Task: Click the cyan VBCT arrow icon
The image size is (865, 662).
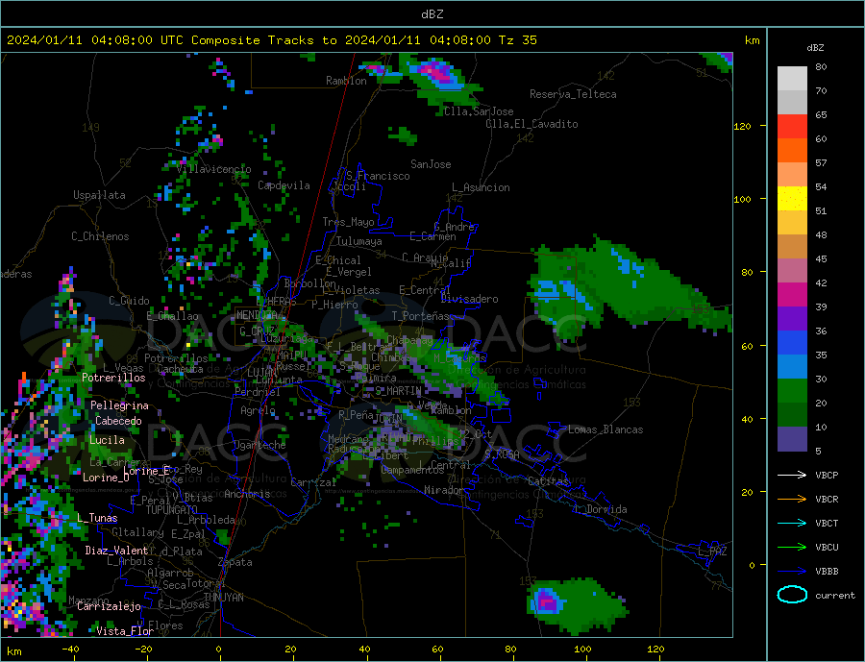Action: (792, 523)
